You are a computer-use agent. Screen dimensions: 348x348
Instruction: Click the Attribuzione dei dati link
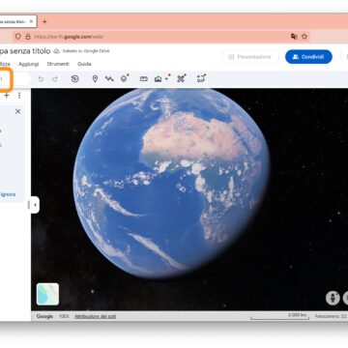[96, 316]
